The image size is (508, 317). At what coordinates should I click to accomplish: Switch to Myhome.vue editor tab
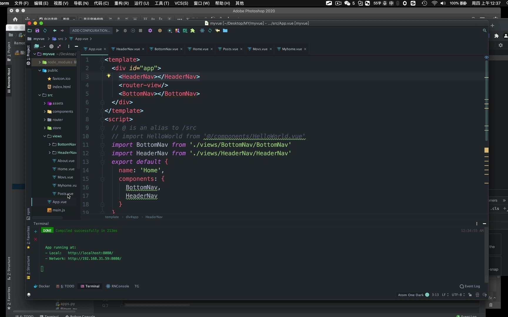tap(292, 49)
